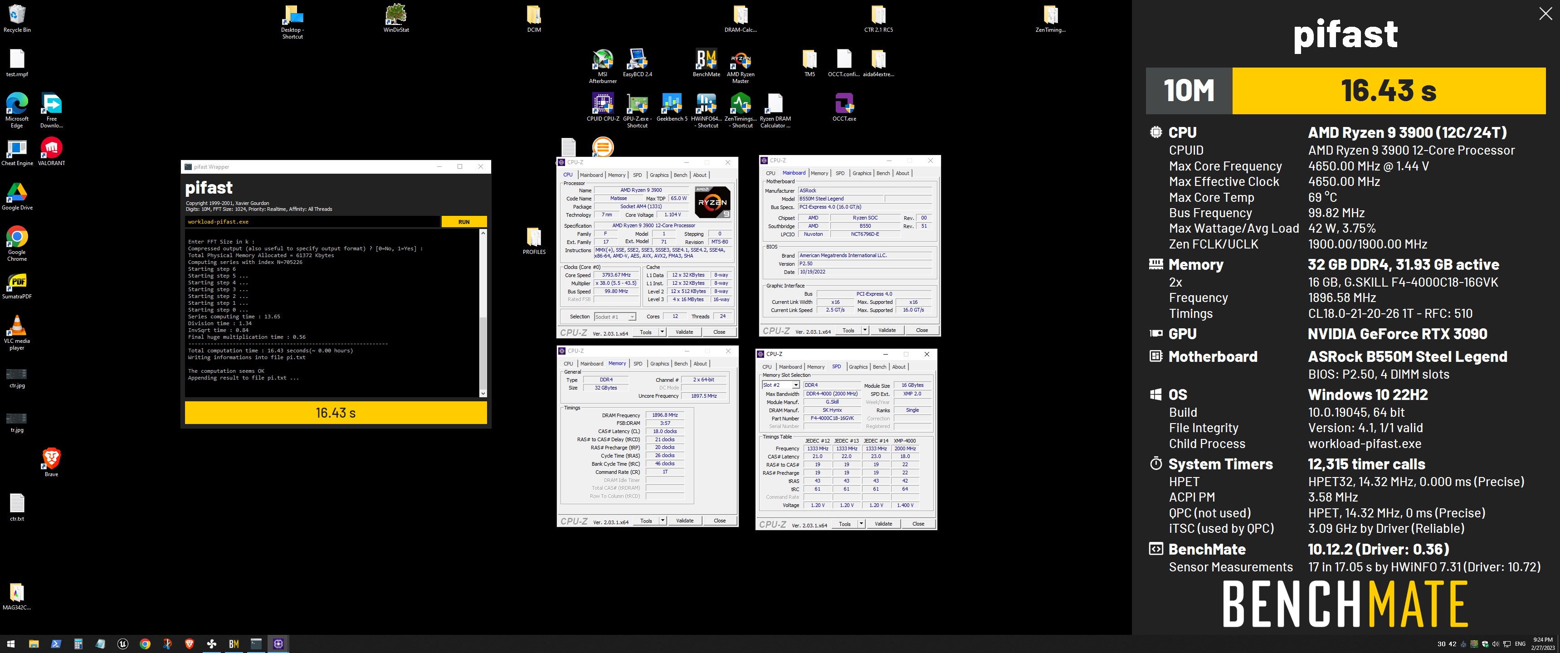Switch to Mainboard tab in CPU-tab CPU-Z window
The width and height of the screenshot is (1560, 653).
click(591, 175)
